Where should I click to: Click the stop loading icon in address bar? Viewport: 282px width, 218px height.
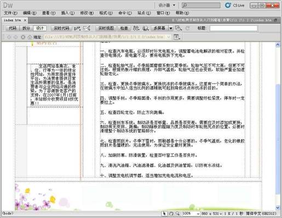pos(23,37)
